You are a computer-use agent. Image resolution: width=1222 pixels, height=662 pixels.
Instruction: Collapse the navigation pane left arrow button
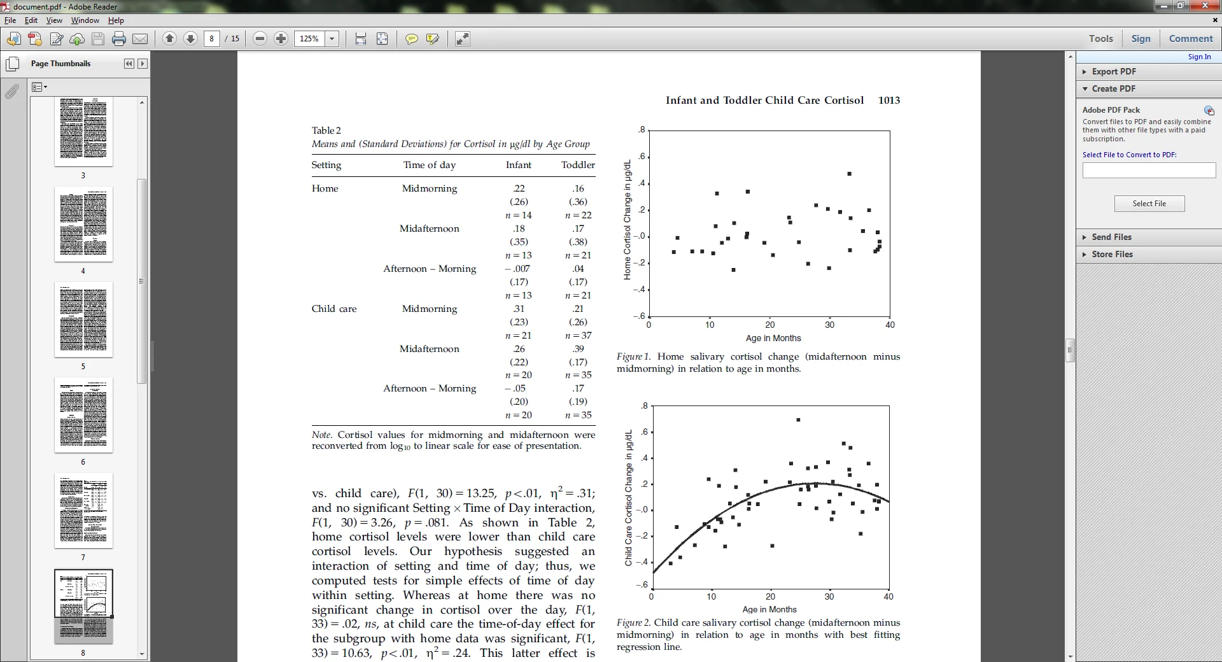[x=129, y=64]
